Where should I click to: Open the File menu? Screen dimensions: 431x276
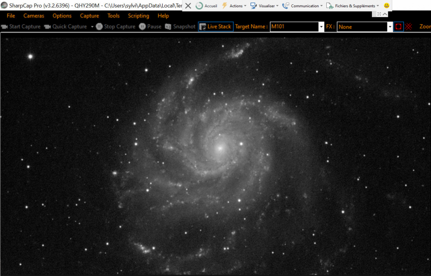pyautogui.click(x=11, y=16)
